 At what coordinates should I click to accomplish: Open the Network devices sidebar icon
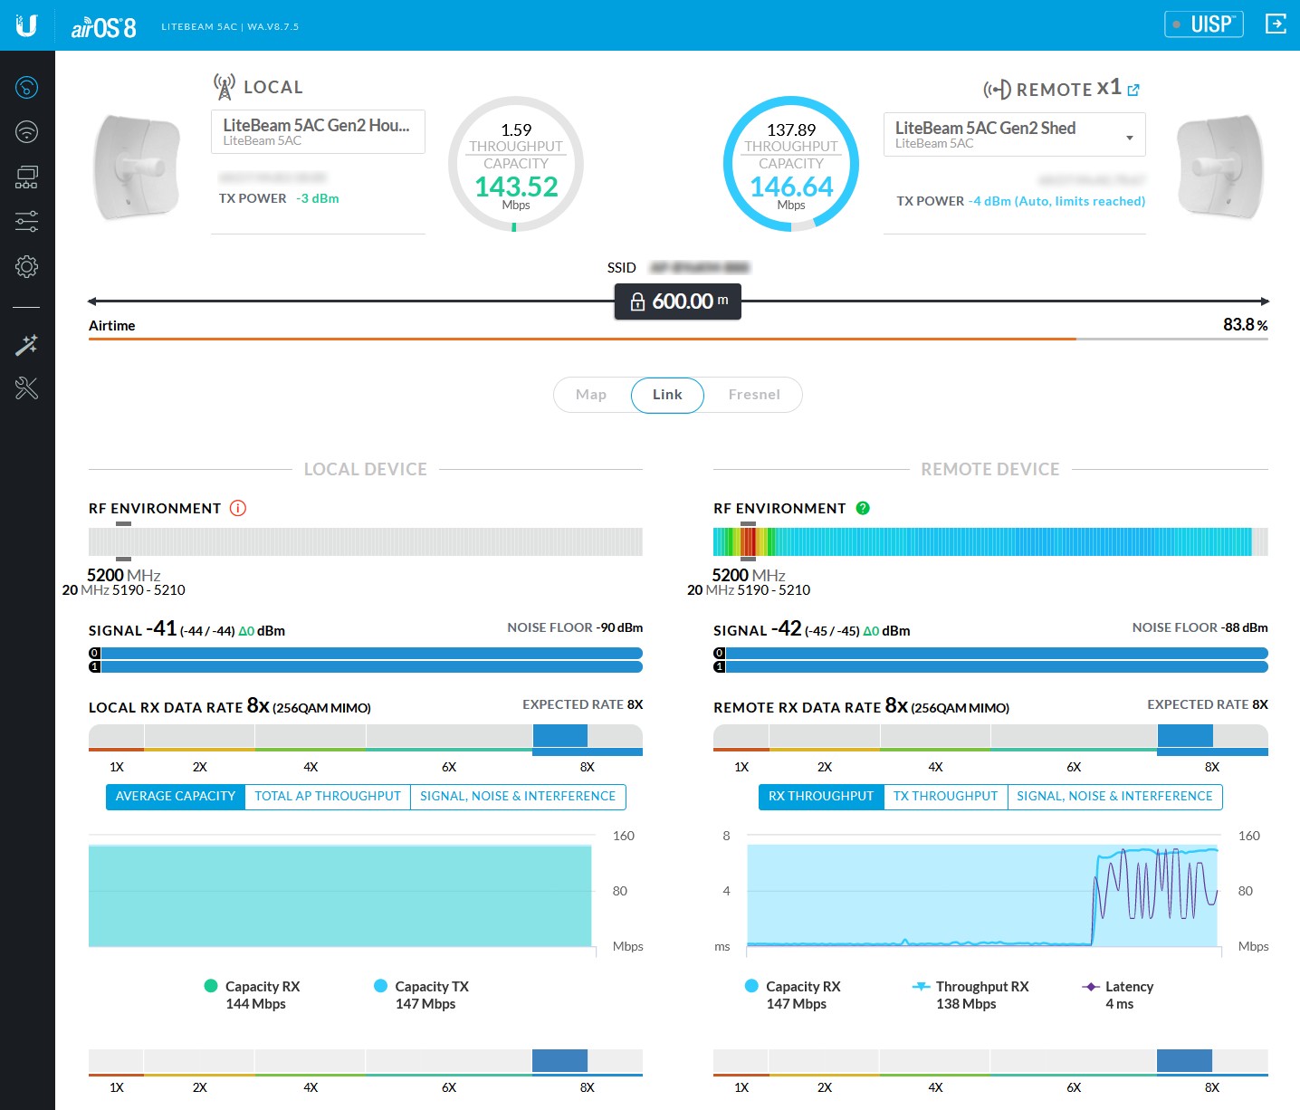pyautogui.click(x=27, y=177)
